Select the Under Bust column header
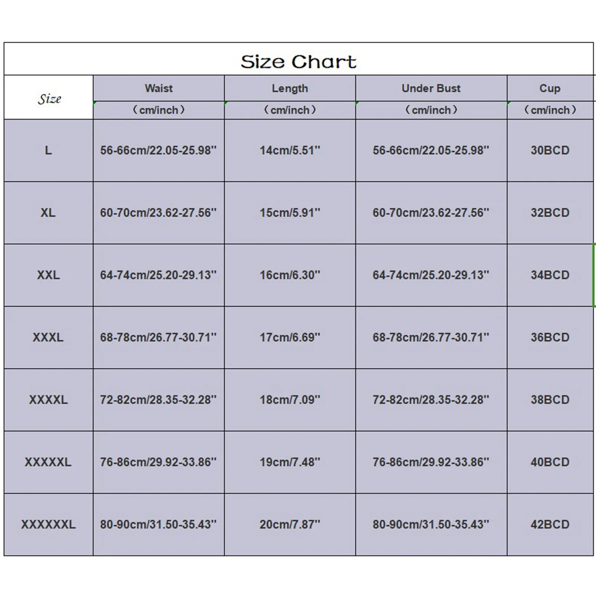The image size is (596, 596). [x=431, y=88]
